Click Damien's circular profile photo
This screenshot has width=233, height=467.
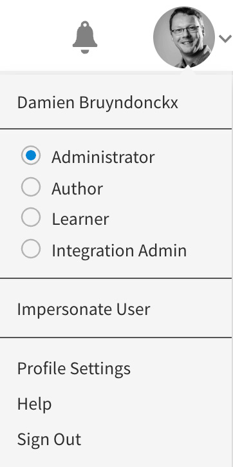[184, 37]
